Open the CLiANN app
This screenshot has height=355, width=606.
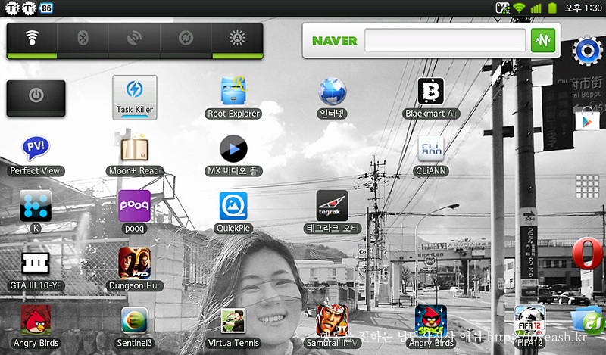pyautogui.click(x=431, y=155)
